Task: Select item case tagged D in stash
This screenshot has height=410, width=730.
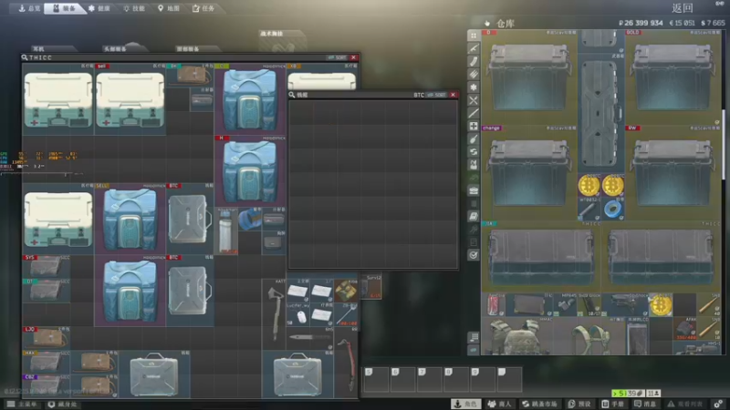Action: 529,77
